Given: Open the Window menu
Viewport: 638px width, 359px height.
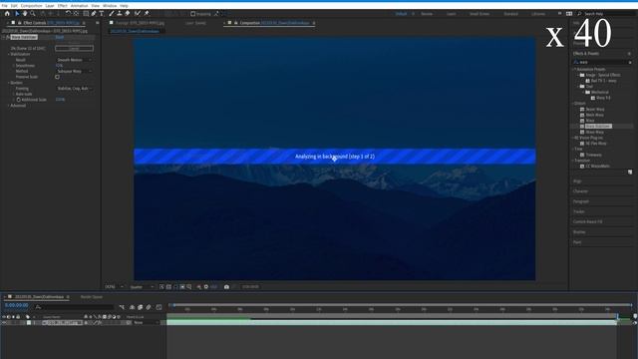Looking at the screenshot, I should [110, 6].
